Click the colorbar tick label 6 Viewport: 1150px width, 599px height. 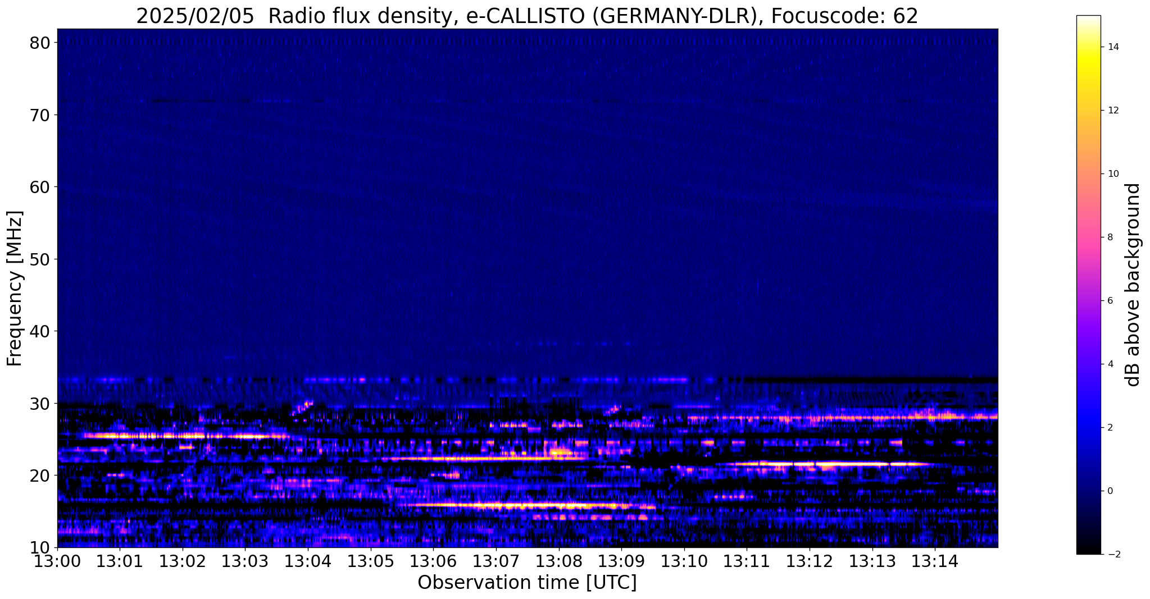pos(1110,301)
